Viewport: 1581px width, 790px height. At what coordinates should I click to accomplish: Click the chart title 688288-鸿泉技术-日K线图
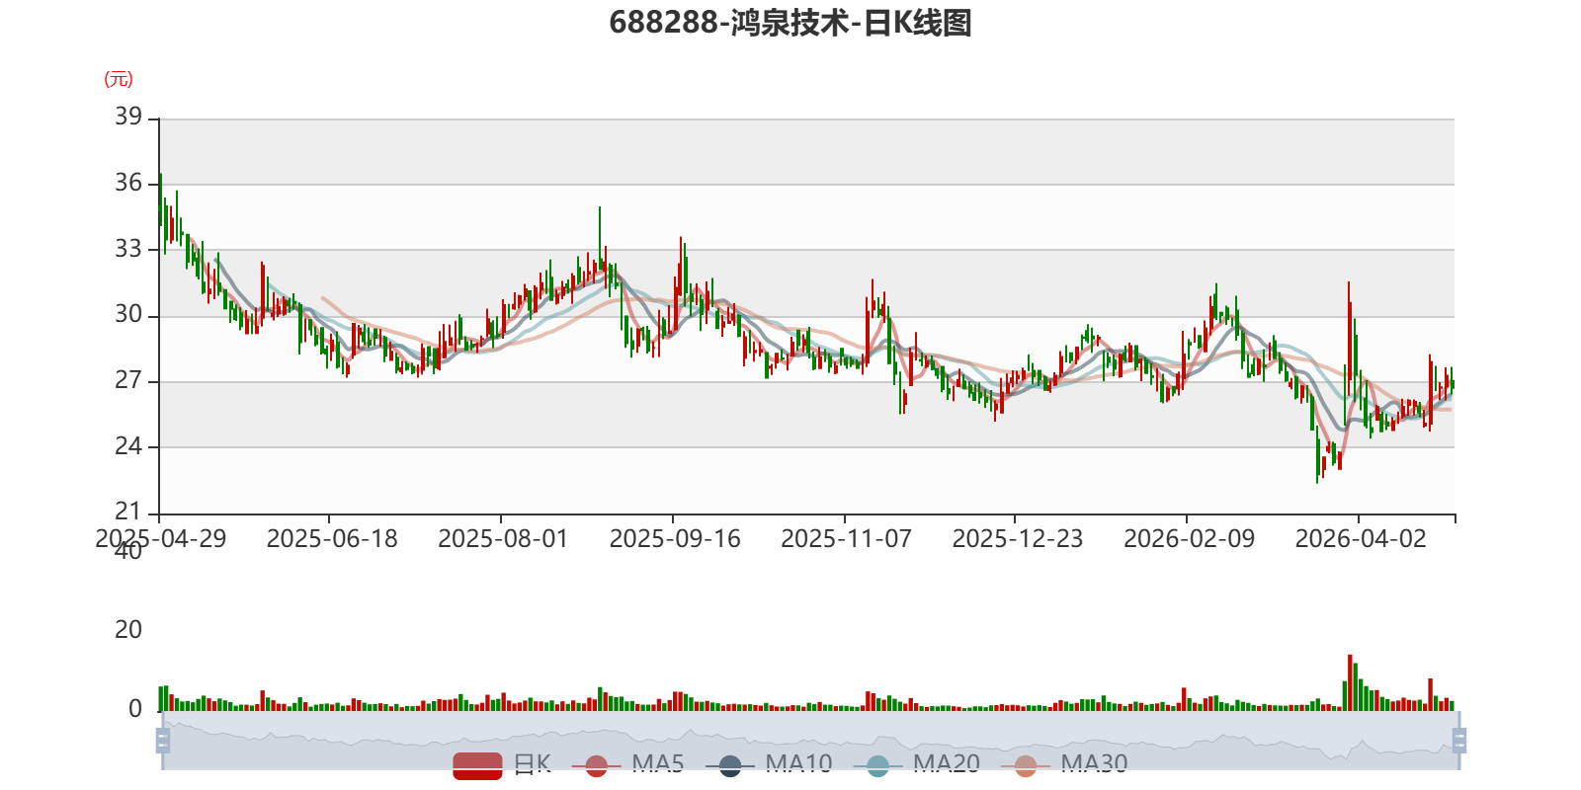pos(790,23)
